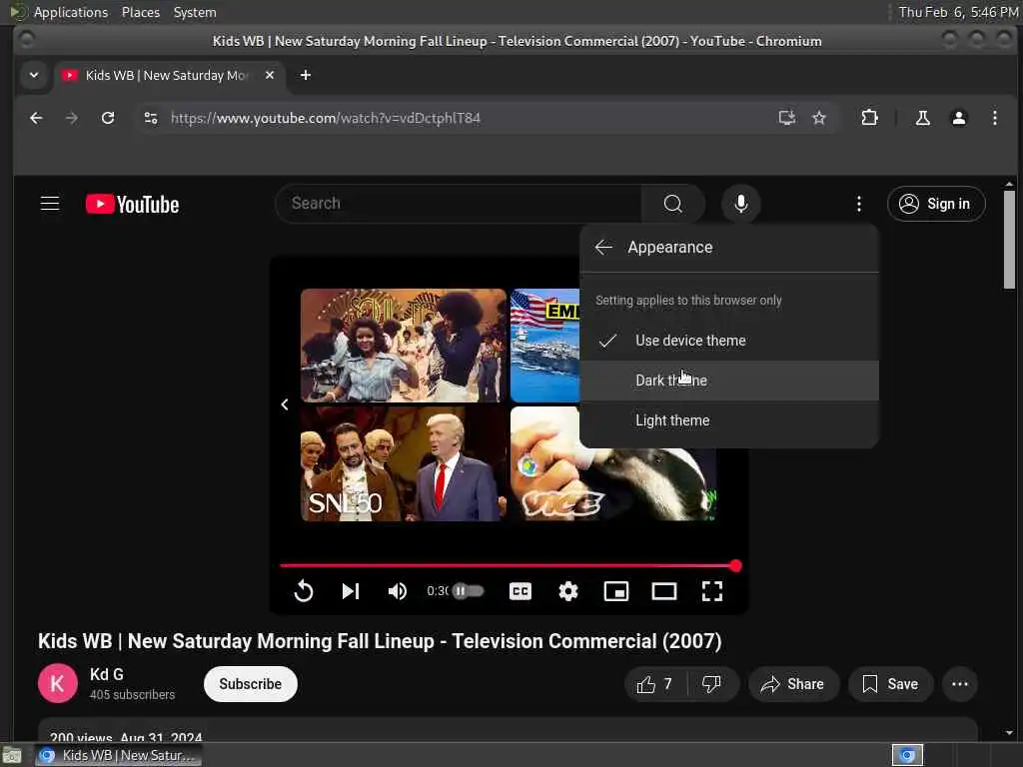Open the Kd G channel avatar
This screenshot has height=767, width=1023.
(x=57, y=683)
